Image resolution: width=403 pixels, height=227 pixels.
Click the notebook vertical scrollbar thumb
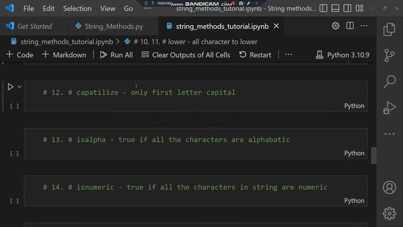coord(374,155)
